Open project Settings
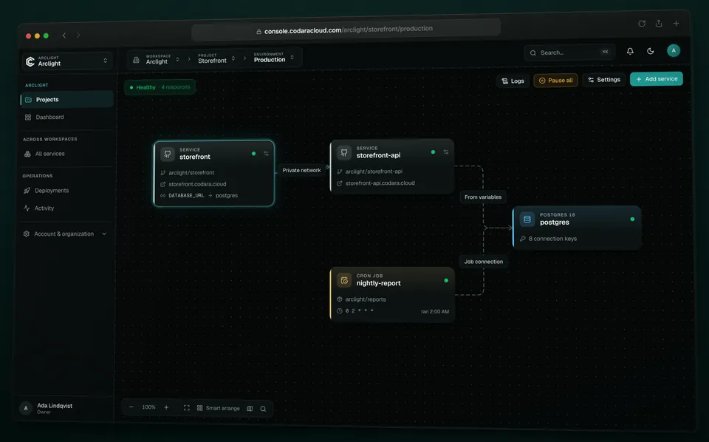This screenshot has height=442, width=709. [604, 80]
